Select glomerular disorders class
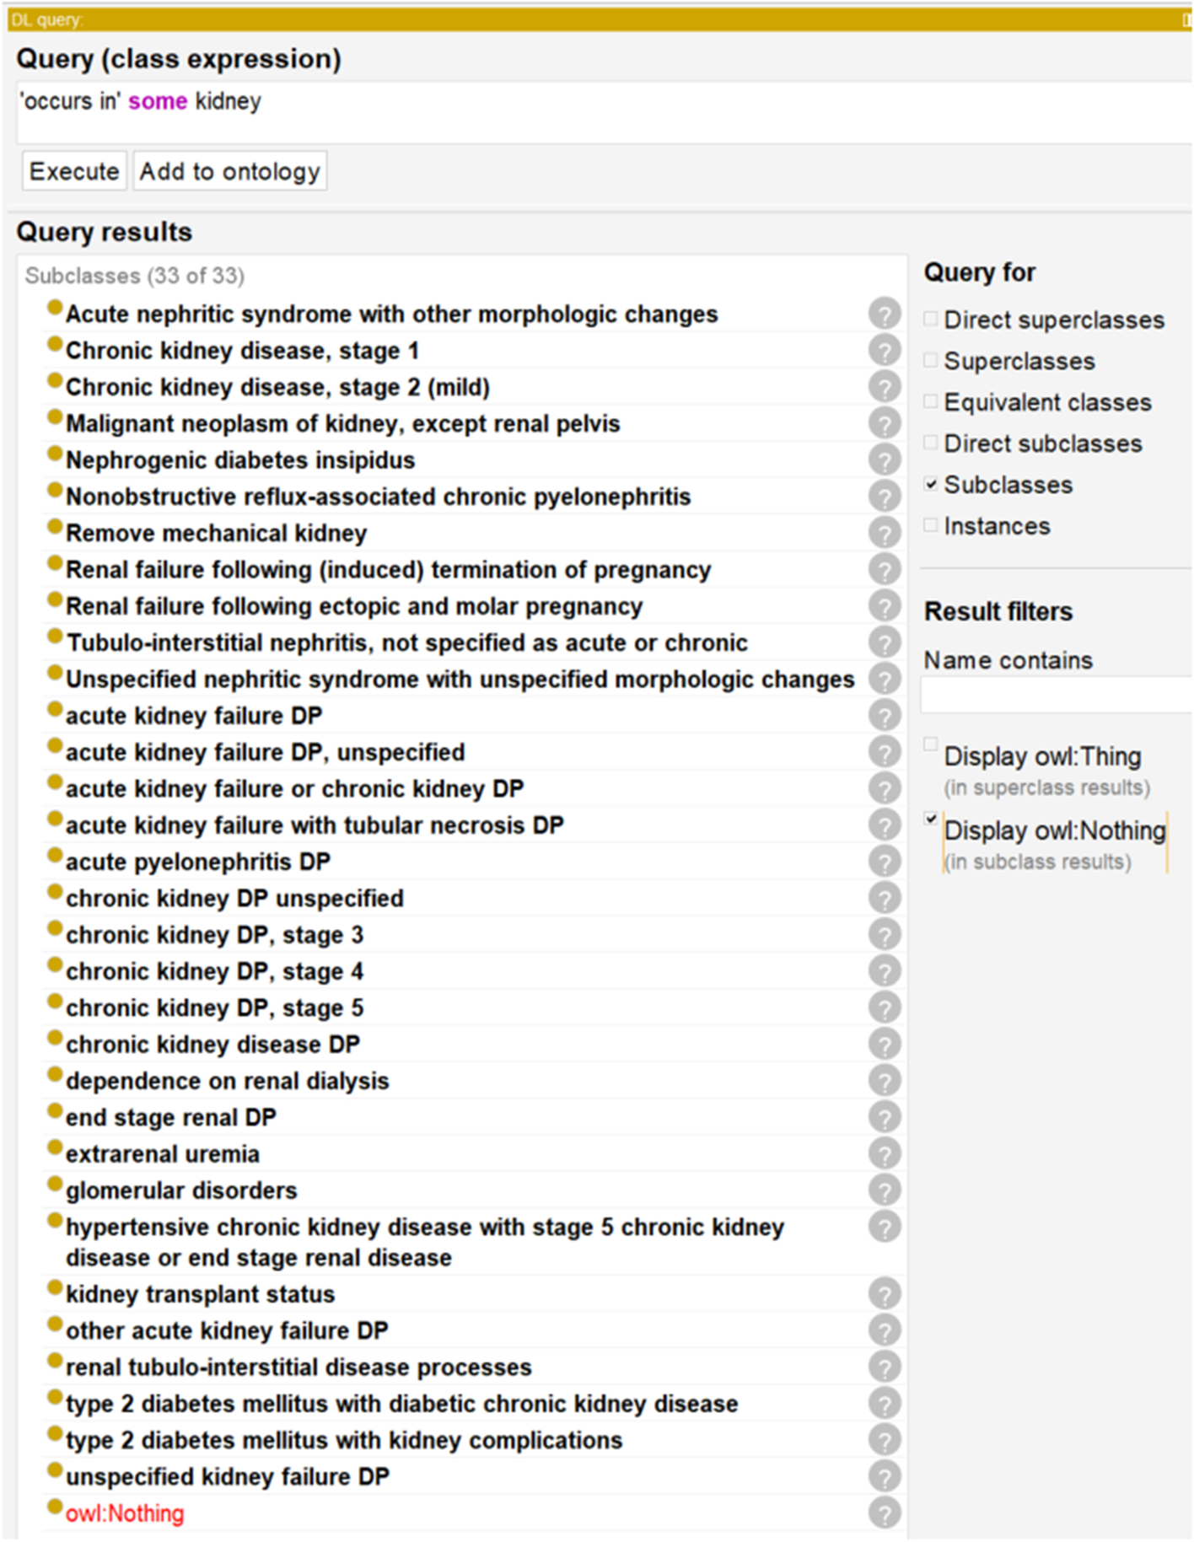Screen dimensions: 1194x1542 click(181, 1190)
